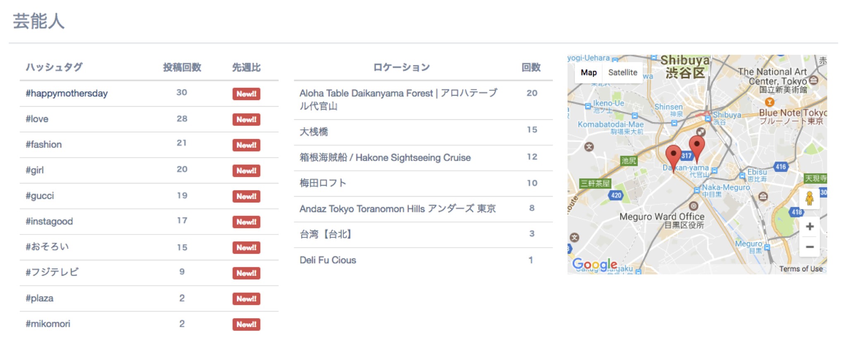Click New!! badge in #gucci row
This screenshot has height=349, width=846.
pos(246,196)
